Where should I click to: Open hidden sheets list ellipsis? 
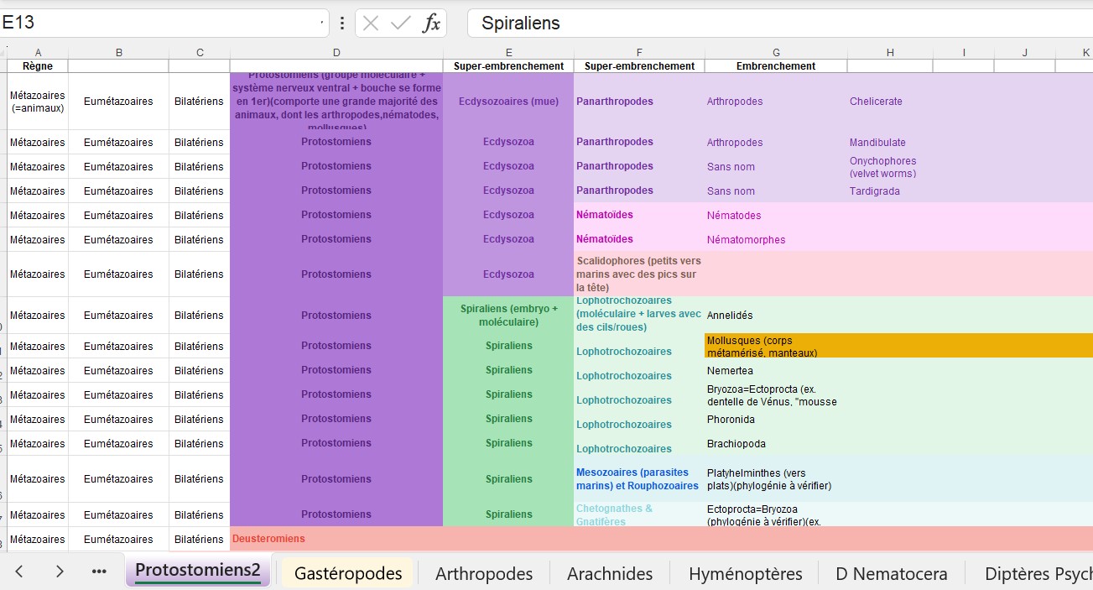99,572
